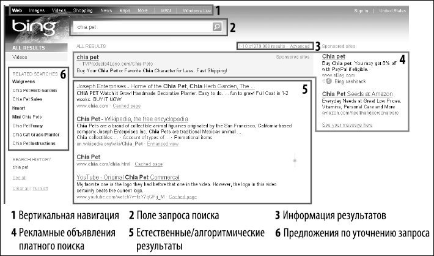
Task: Click See your message here
Action: pyautogui.click(x=347, y=125)
